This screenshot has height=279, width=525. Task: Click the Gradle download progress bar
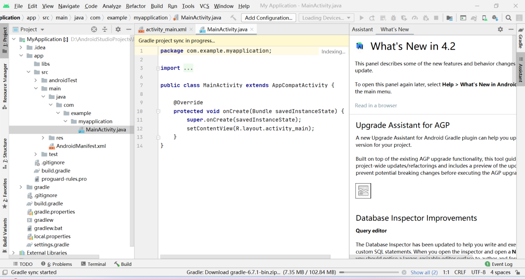(x=368, y=272)
